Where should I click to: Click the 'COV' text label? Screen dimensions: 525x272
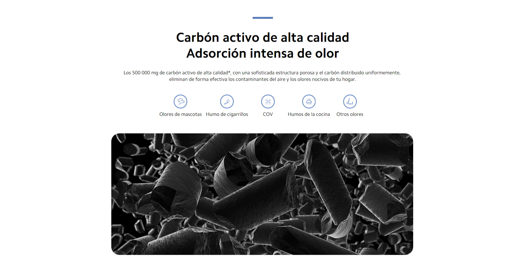click(x=268, y=114)
